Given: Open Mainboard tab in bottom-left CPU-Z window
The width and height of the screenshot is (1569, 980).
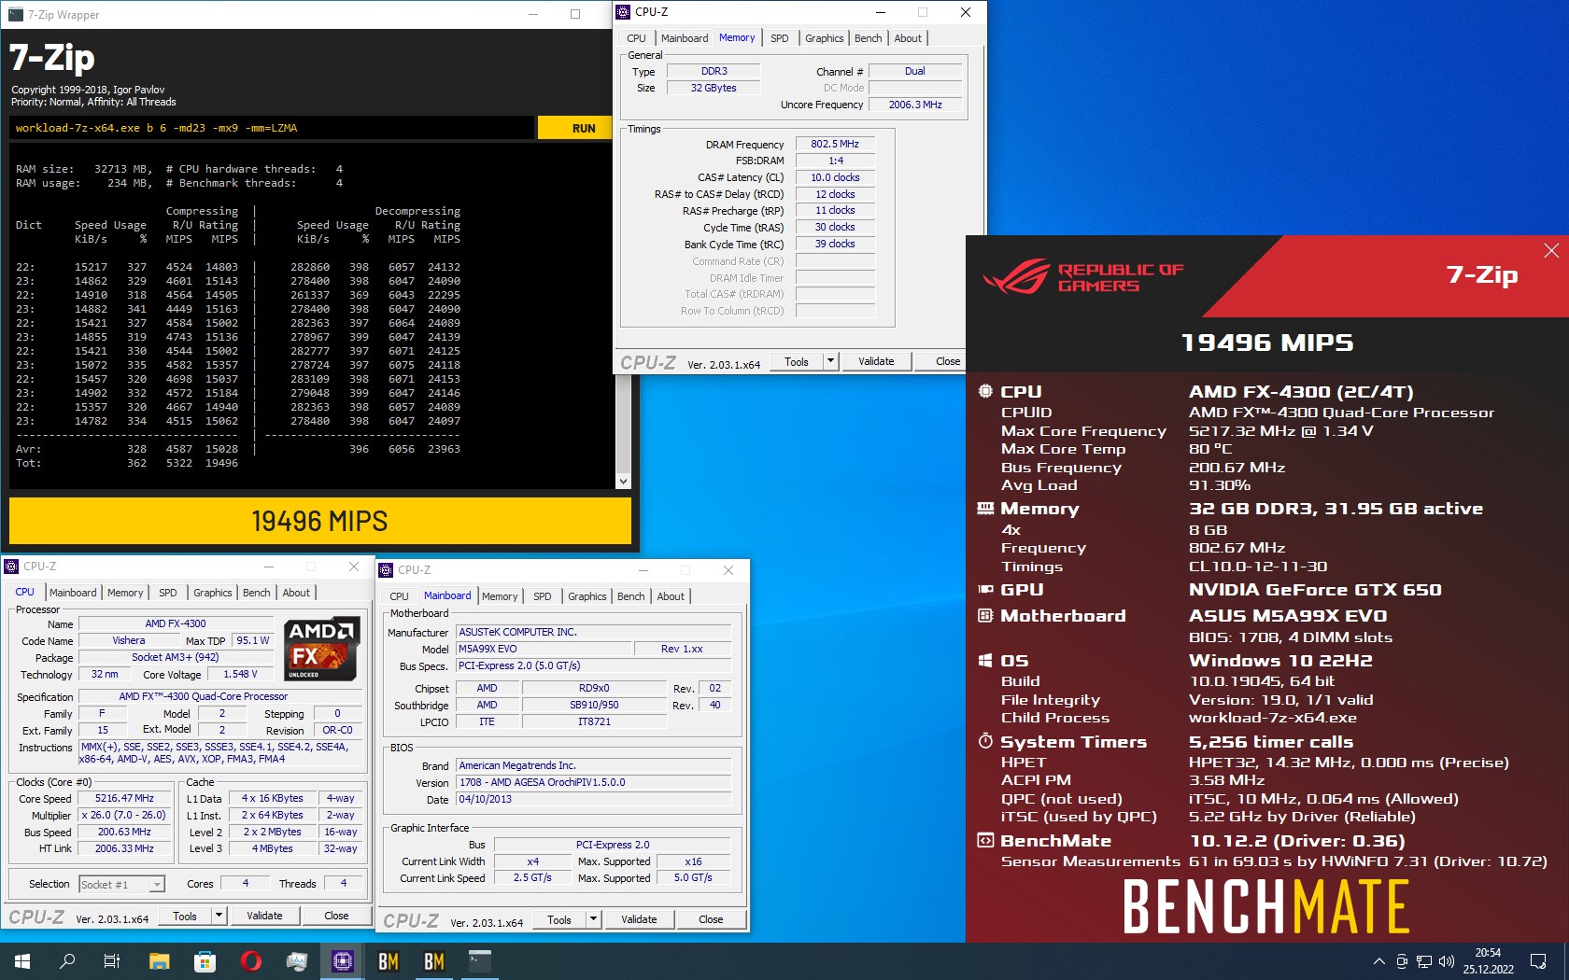Looking at the screenshot, I should point(73,593).
